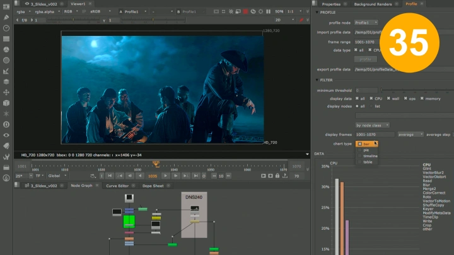Click the viewer refresh icon
Image resolution: width=454 pixels, height=255 pixels.
click(x=253, y=11)
